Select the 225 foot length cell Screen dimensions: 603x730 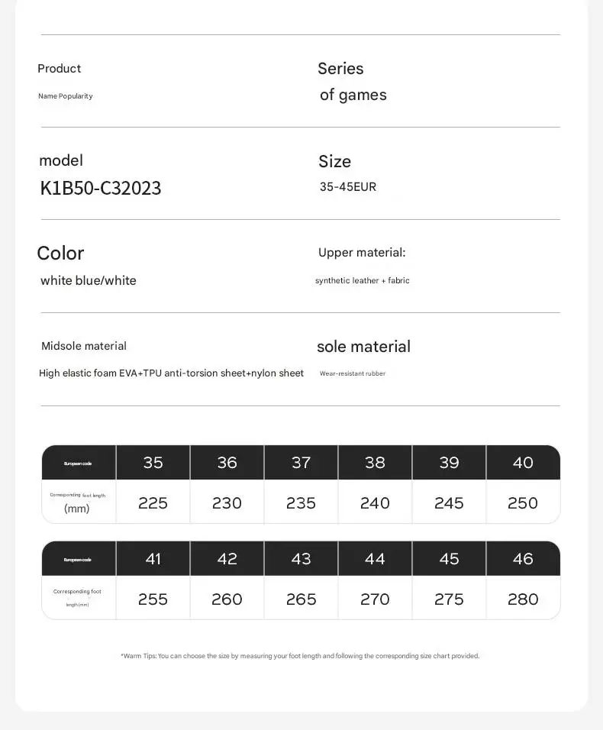pyautogui.click(x=153, y=502)
